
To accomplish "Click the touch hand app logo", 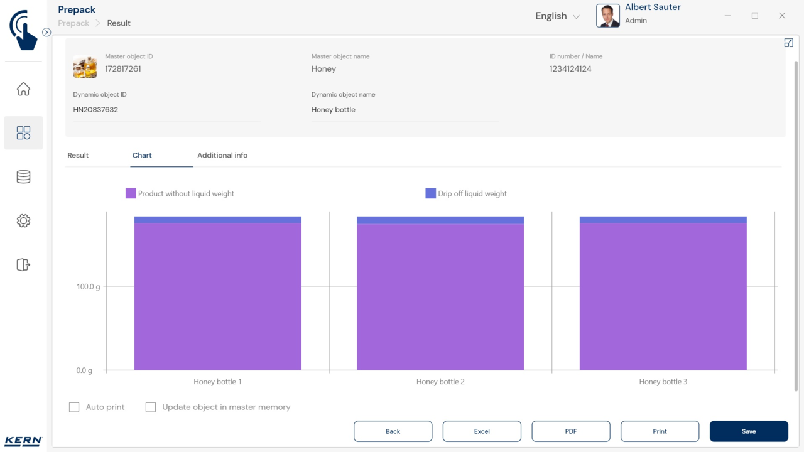I will coord(23,30).
